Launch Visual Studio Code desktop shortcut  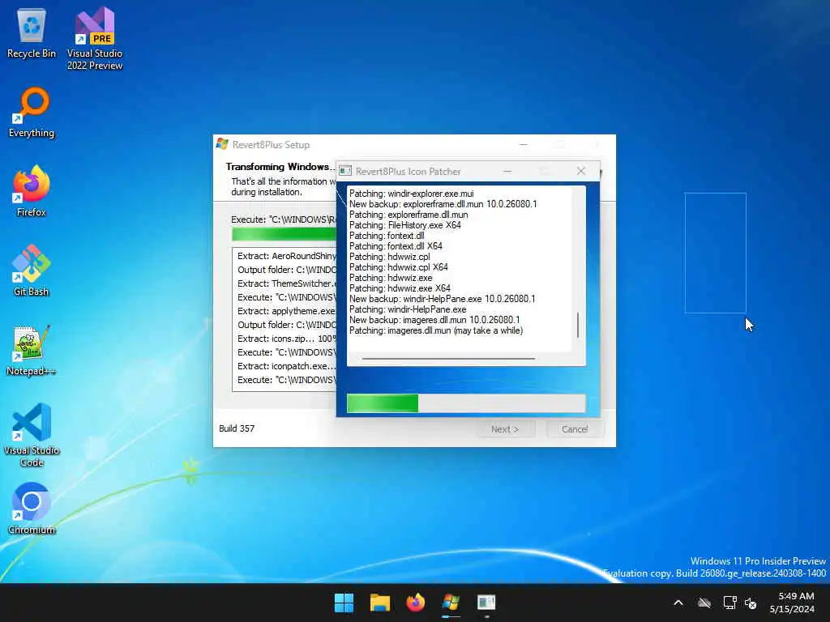click(x=32, y=435)
